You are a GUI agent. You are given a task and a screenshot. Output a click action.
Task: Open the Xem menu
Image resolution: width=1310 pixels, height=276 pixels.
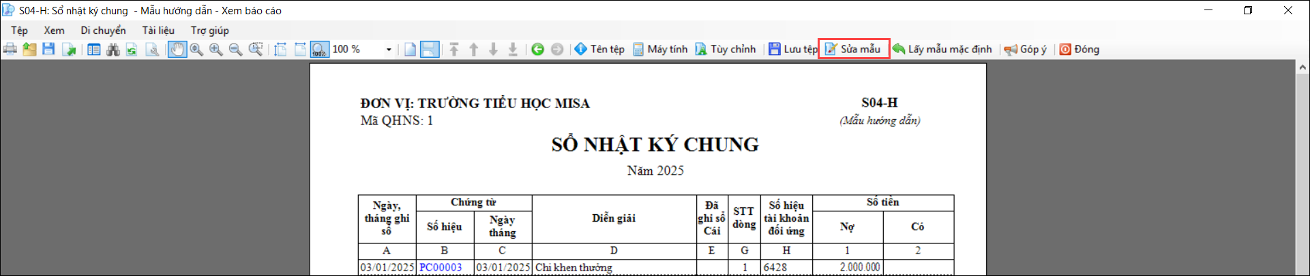[54, 30]
